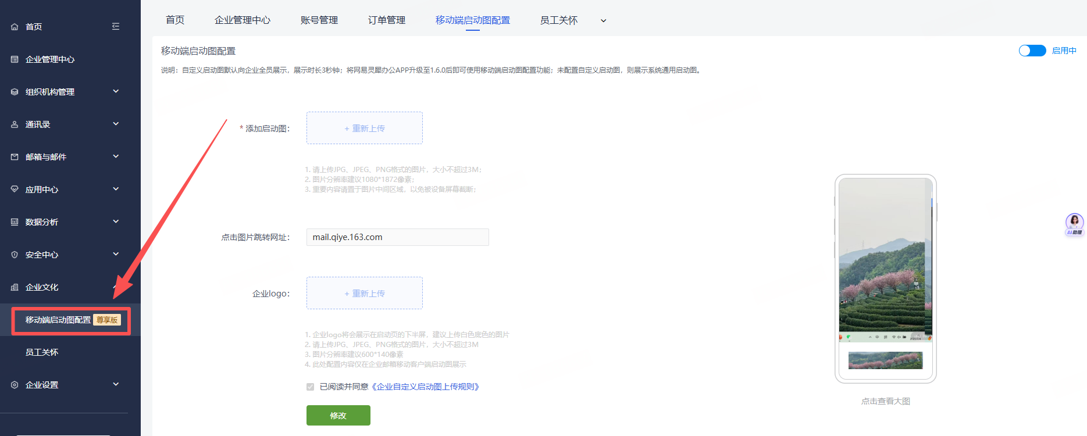The width and height of the screenshot is (1087, 436).
Task: Collapse sidebar with the menu fold icon
Action: coord(116,26)
